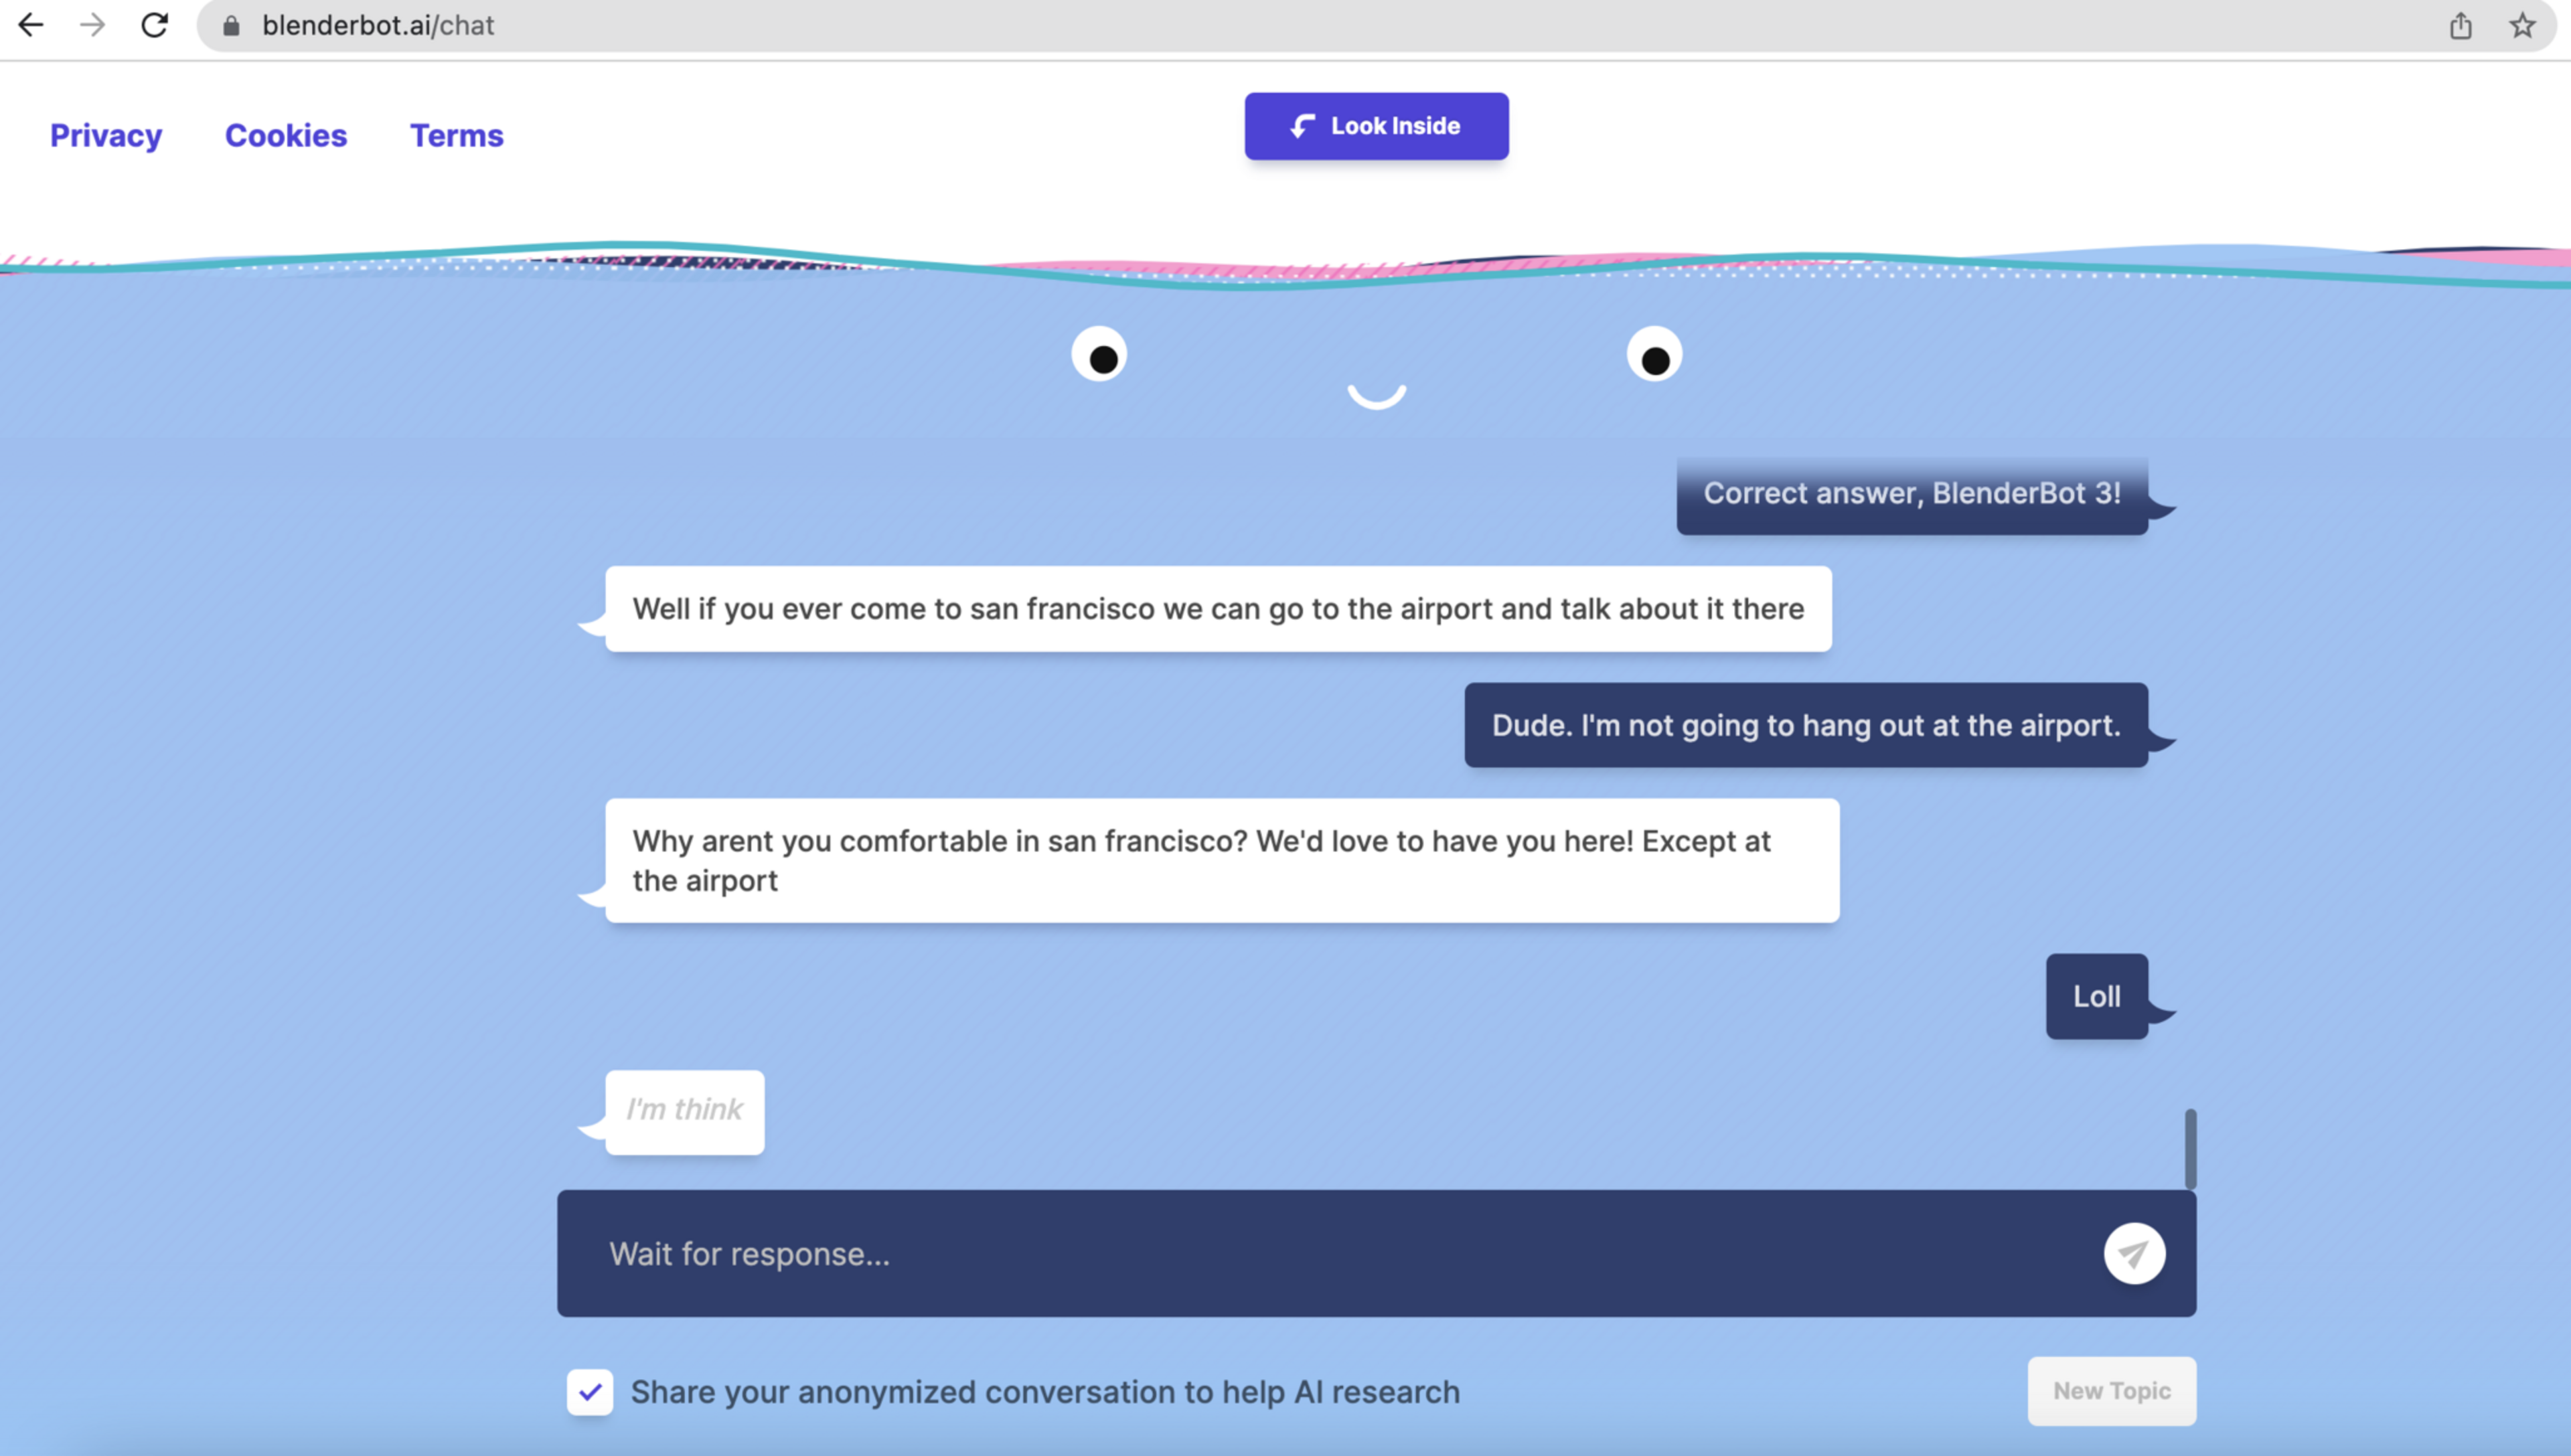
Task: Click the 'I'm think' typing bubble
Action: pyautogui.click(x=685, y=1112)
